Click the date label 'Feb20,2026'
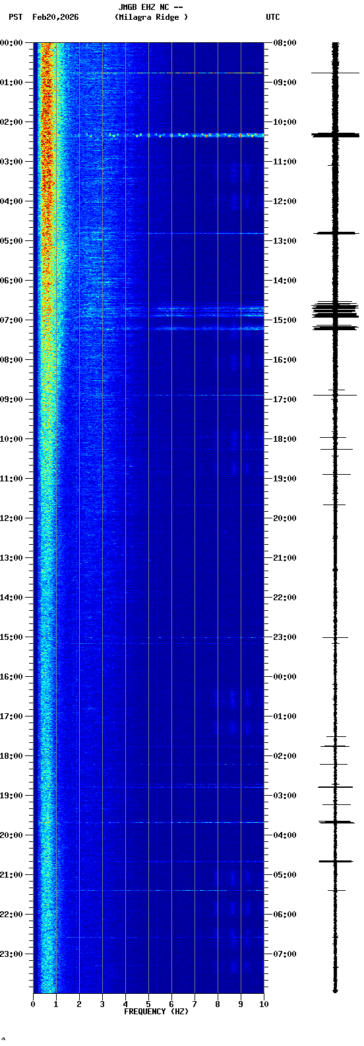The height and width of the screenshot is (1046, 364). [x=55, y=17]
